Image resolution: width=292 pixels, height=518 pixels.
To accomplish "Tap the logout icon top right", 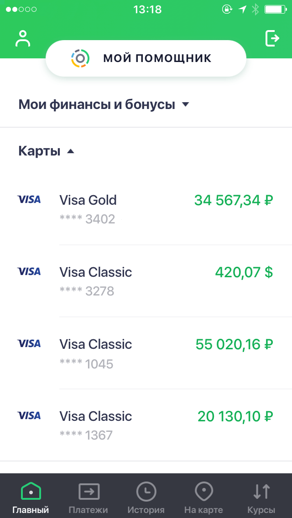I will point(273,38).
